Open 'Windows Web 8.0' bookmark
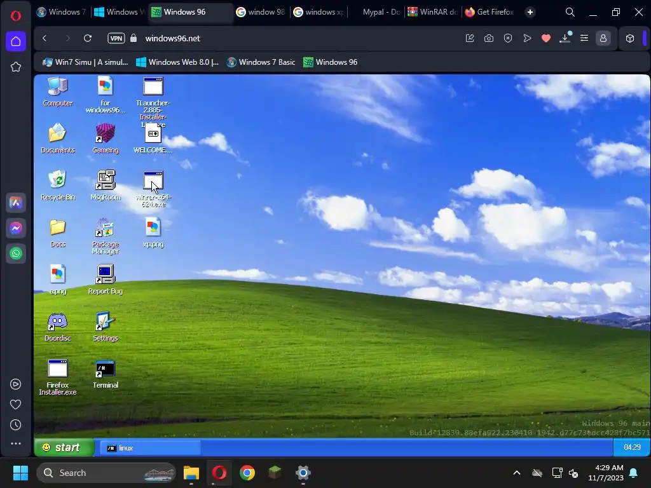This screenshot has height=488, width=651. tap(177, 62)
